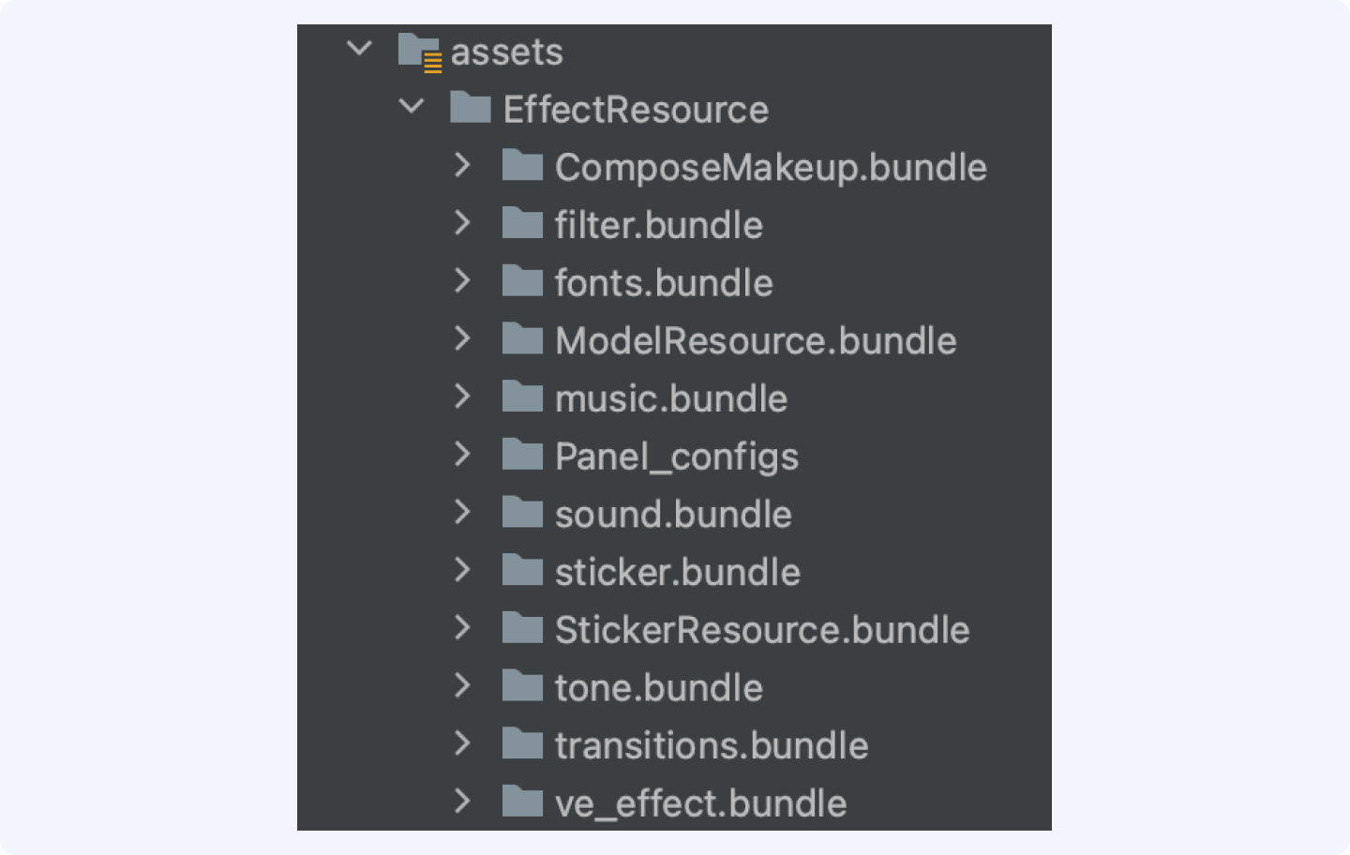Collapse the EffectResource folder chevron
The width and height of the screenshot is (1350, 855).
pos(412,106)
